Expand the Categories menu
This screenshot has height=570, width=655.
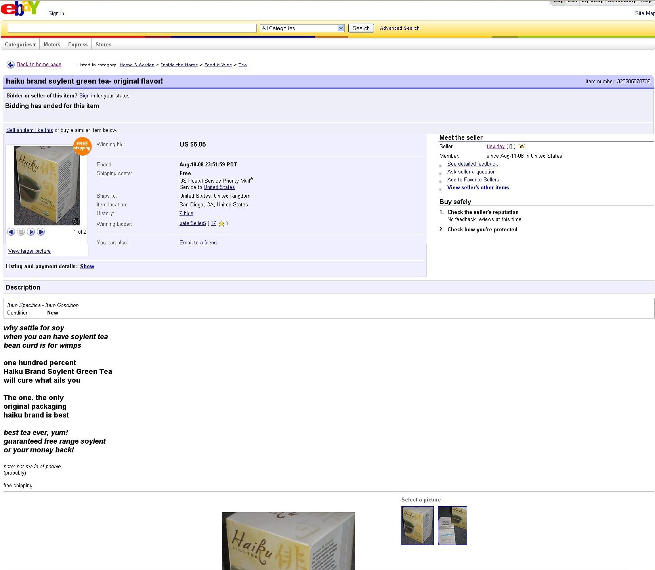point(20,44)
